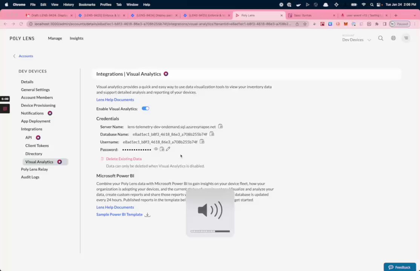Screen dimensions: 420x271
Task: Click star badge beside Visual Analytics sidebar item
Action: pos(60,162)
